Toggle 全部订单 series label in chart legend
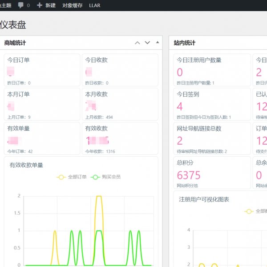 pos(77,177)
